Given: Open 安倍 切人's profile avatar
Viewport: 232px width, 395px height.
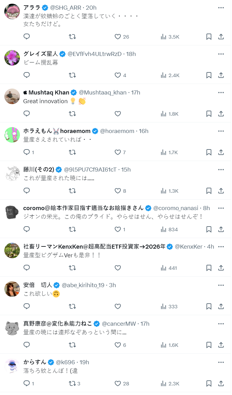Looking at the screenshot, I should [12, 289].
